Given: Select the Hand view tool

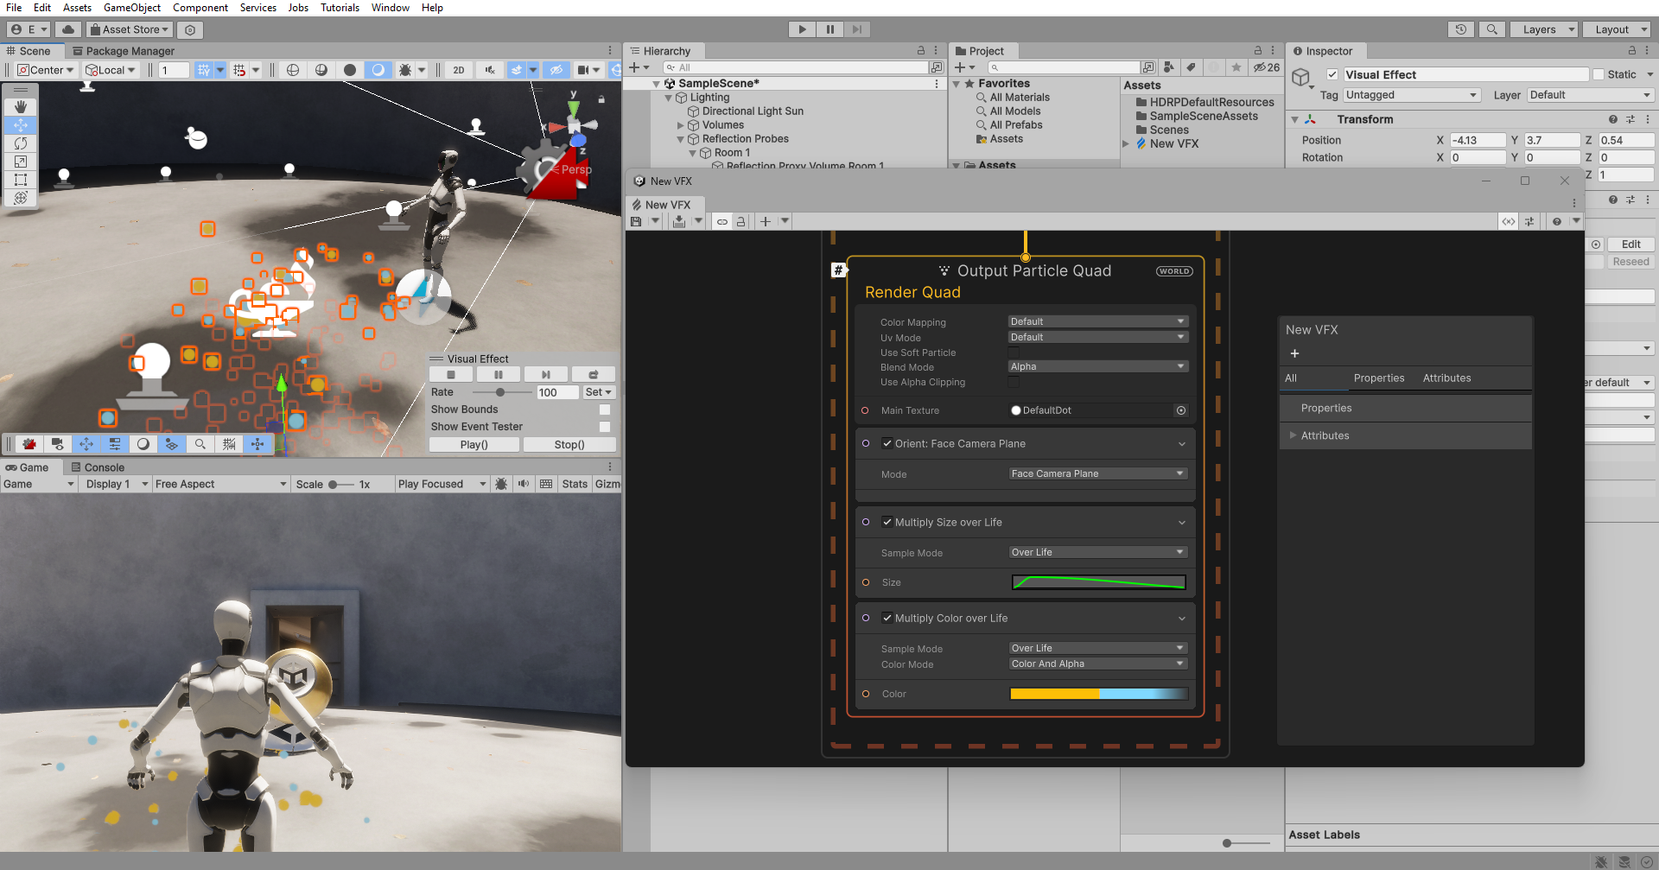Looking at the screenshot, I should click(x=21, y=107).
